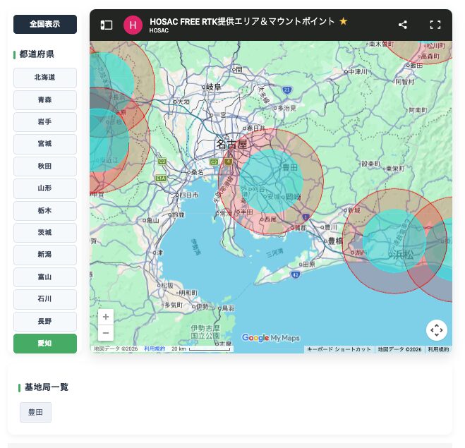Click the cyan coverage circle over 豊田
This screenshot has width=465, height=448.
click(271, 181)
